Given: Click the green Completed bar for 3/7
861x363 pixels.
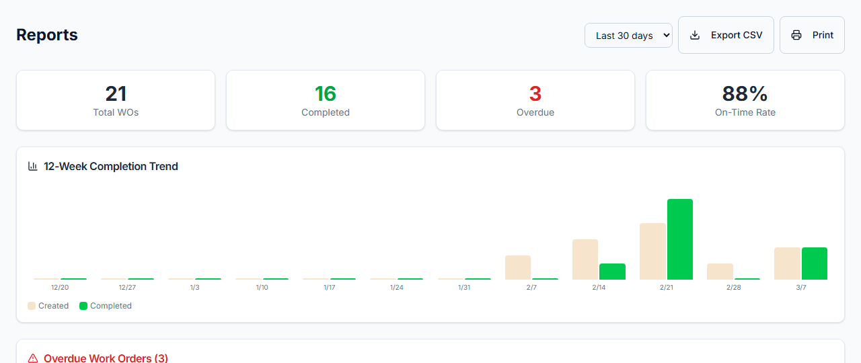Looking at the screenshot, I should pyautogui.click(x=814, y=264).
